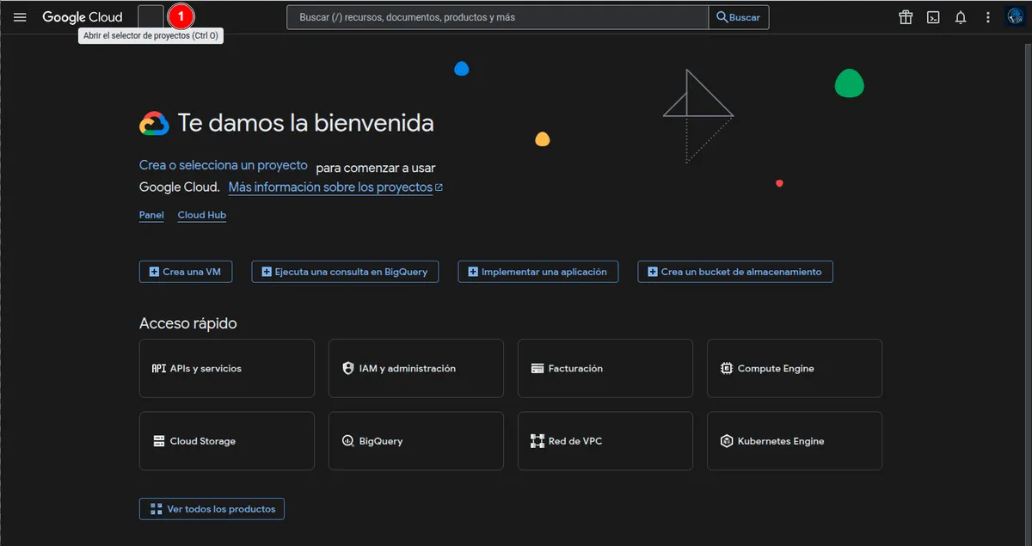Open the notifications bell
1032x546 pixels.
tap(961, 17)
